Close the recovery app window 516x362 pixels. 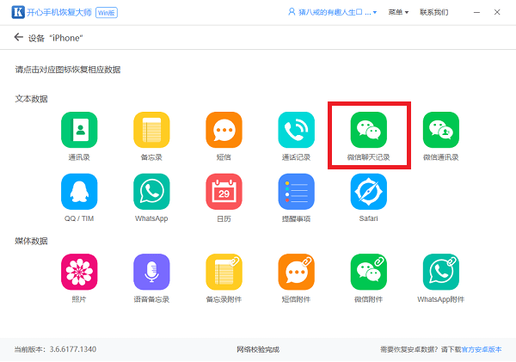(x=497, y=12)
